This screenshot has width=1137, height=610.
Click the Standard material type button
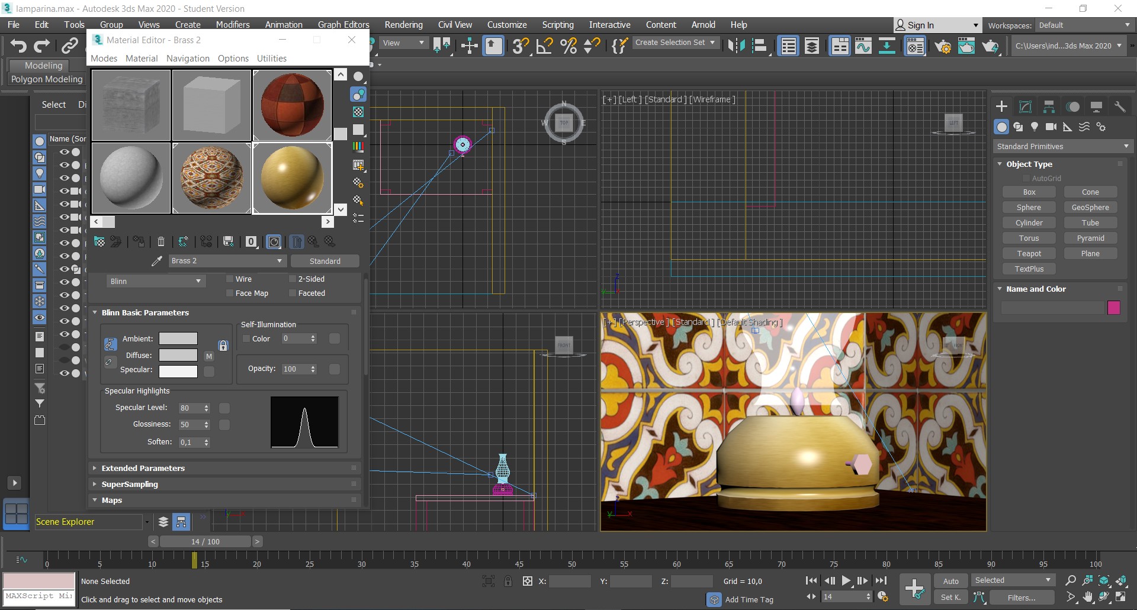pos(325,260)
